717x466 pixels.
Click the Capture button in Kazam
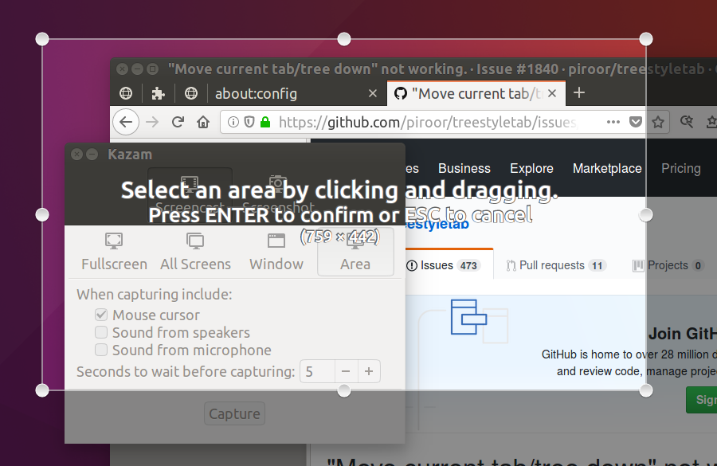click(x=234, y=413)
